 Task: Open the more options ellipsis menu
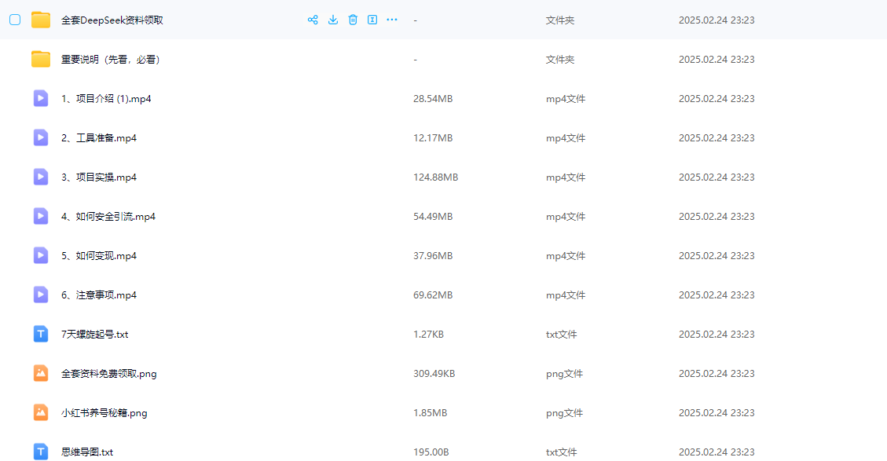[x=392, y=20]
